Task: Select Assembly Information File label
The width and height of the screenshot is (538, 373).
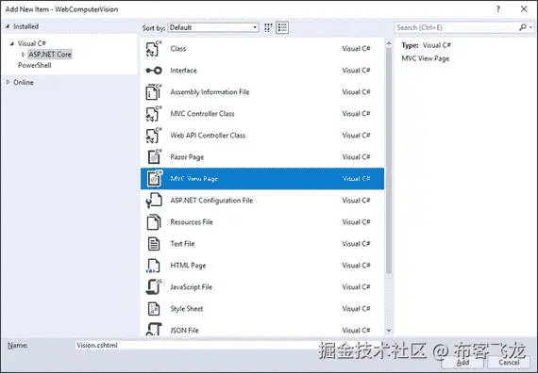Action: [x=210, y=92]
